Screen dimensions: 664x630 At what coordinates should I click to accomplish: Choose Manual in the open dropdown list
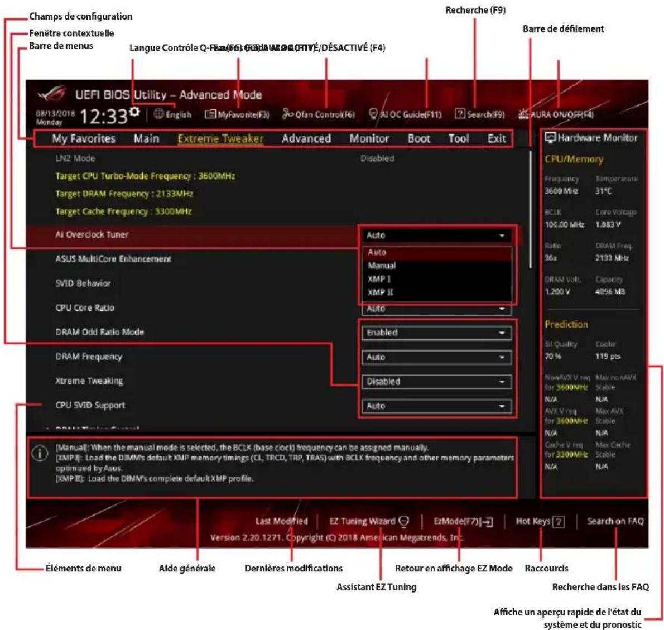coord(436,266)
